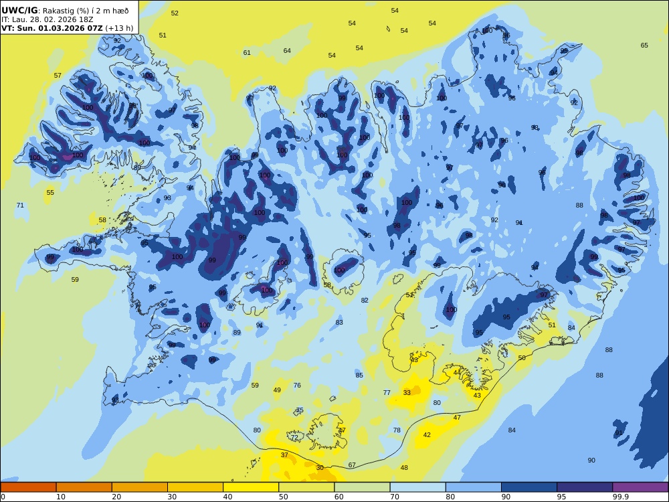Click the humidity value 72 on the map
Viewport: 669px width, 502px height.
295,438
